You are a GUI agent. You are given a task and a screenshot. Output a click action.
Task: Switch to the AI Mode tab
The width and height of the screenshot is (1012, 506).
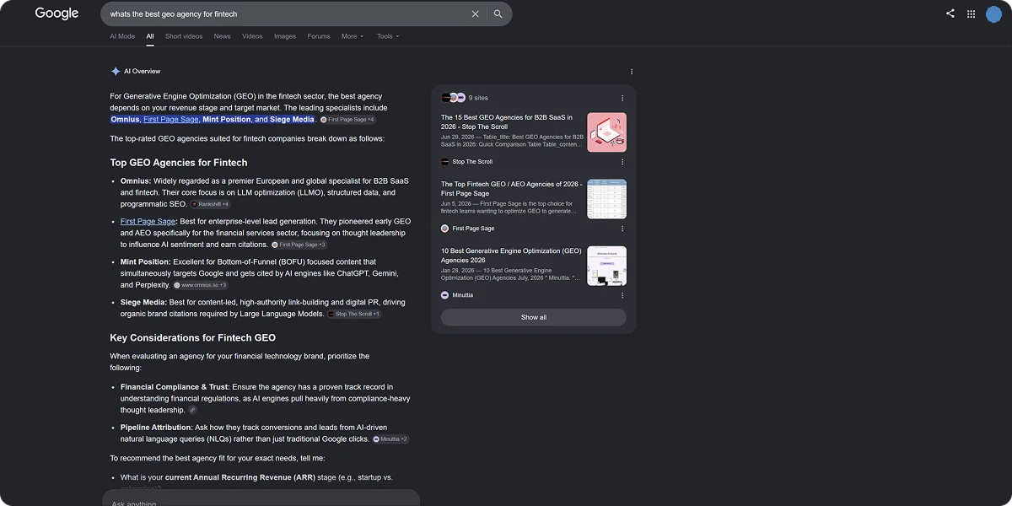point(122,36)
